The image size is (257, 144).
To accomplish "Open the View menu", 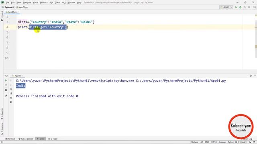I will (19, 2).
